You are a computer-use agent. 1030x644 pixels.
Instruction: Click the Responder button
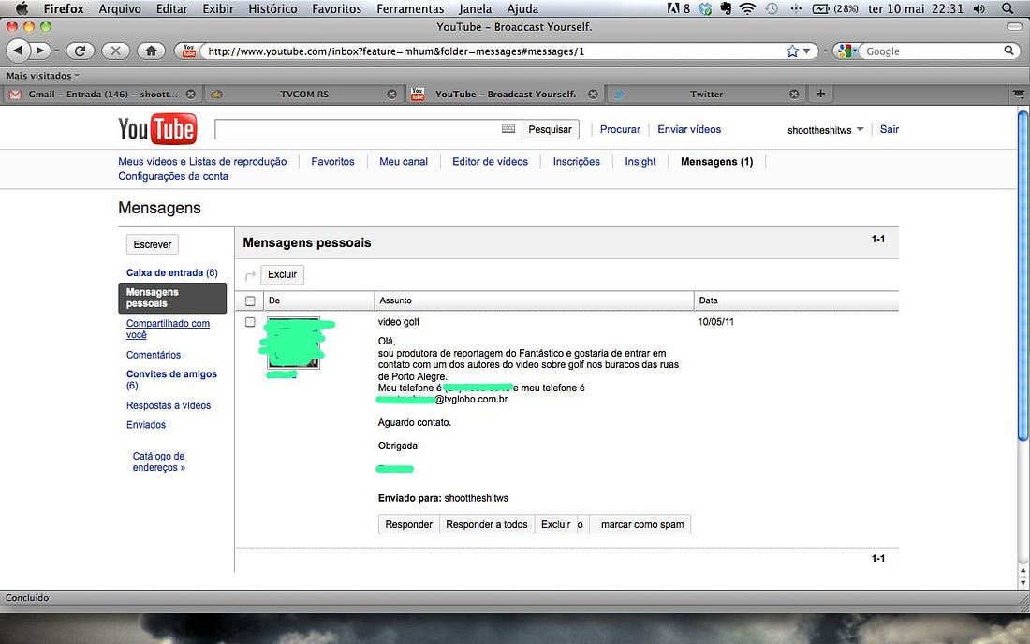point(408,524)
